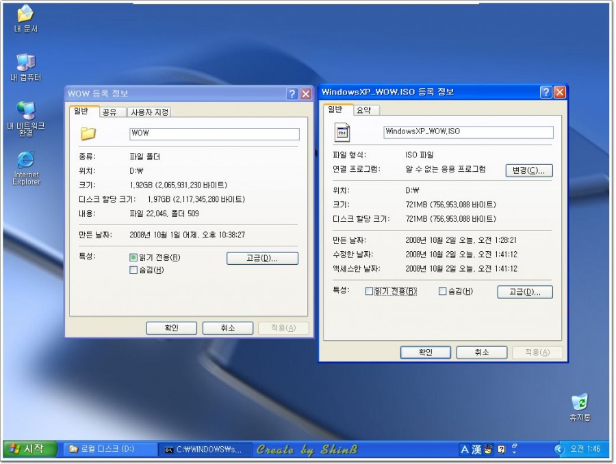Toggle 숨김 checkbox in WOW dialog
The image size is (616, 464).
click(x=133, y=270)
